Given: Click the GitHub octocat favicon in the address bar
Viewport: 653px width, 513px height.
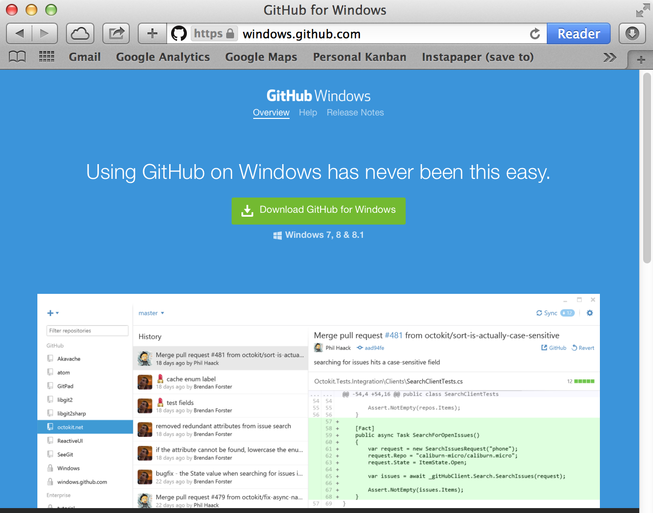Looking at the screenshot, I should coord(179,33).
